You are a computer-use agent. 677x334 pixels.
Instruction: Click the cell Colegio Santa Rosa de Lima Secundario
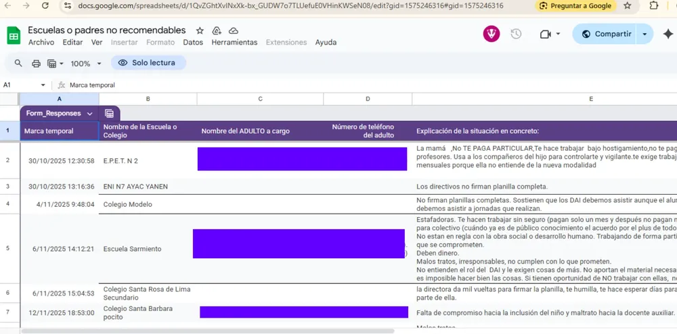[x=148, y=293]
